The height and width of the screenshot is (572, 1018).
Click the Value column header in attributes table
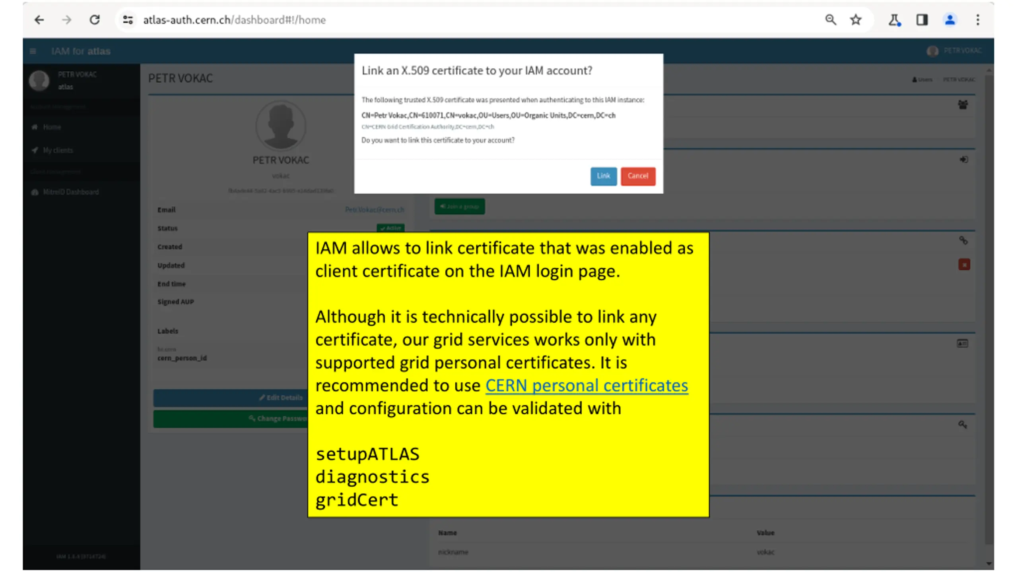click(765, 533)
